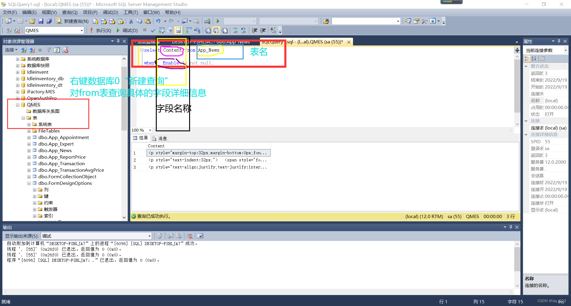
Task: Collapse the QMES database node
Action: point(18,105)
